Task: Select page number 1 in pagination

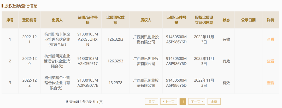Action: (183, 102)
